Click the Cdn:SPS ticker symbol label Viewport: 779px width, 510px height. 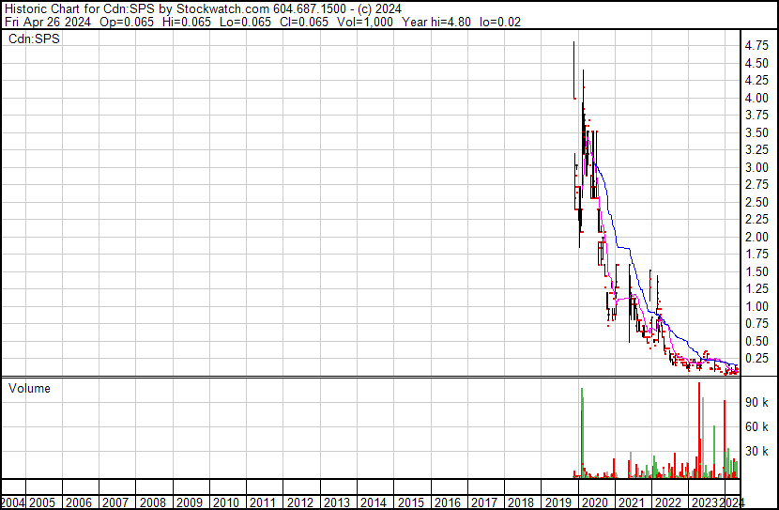tap(34, 39)
